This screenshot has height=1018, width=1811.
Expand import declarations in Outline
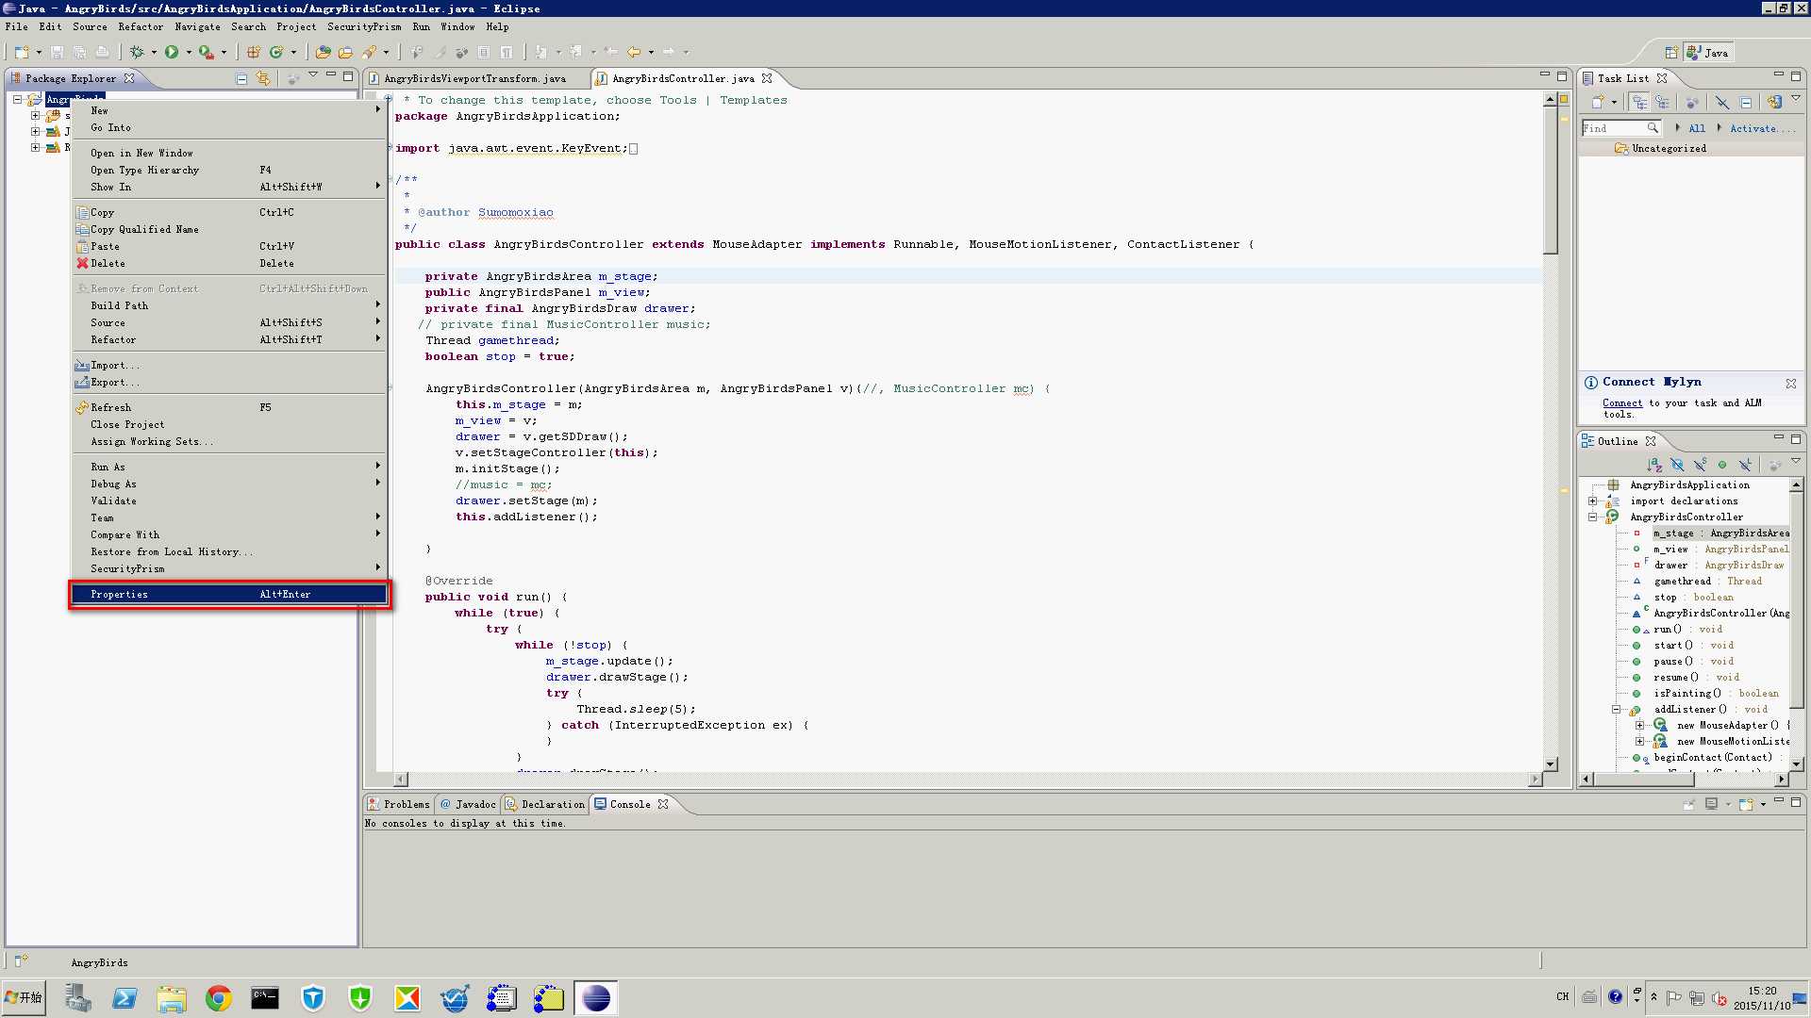point(1593,501)
